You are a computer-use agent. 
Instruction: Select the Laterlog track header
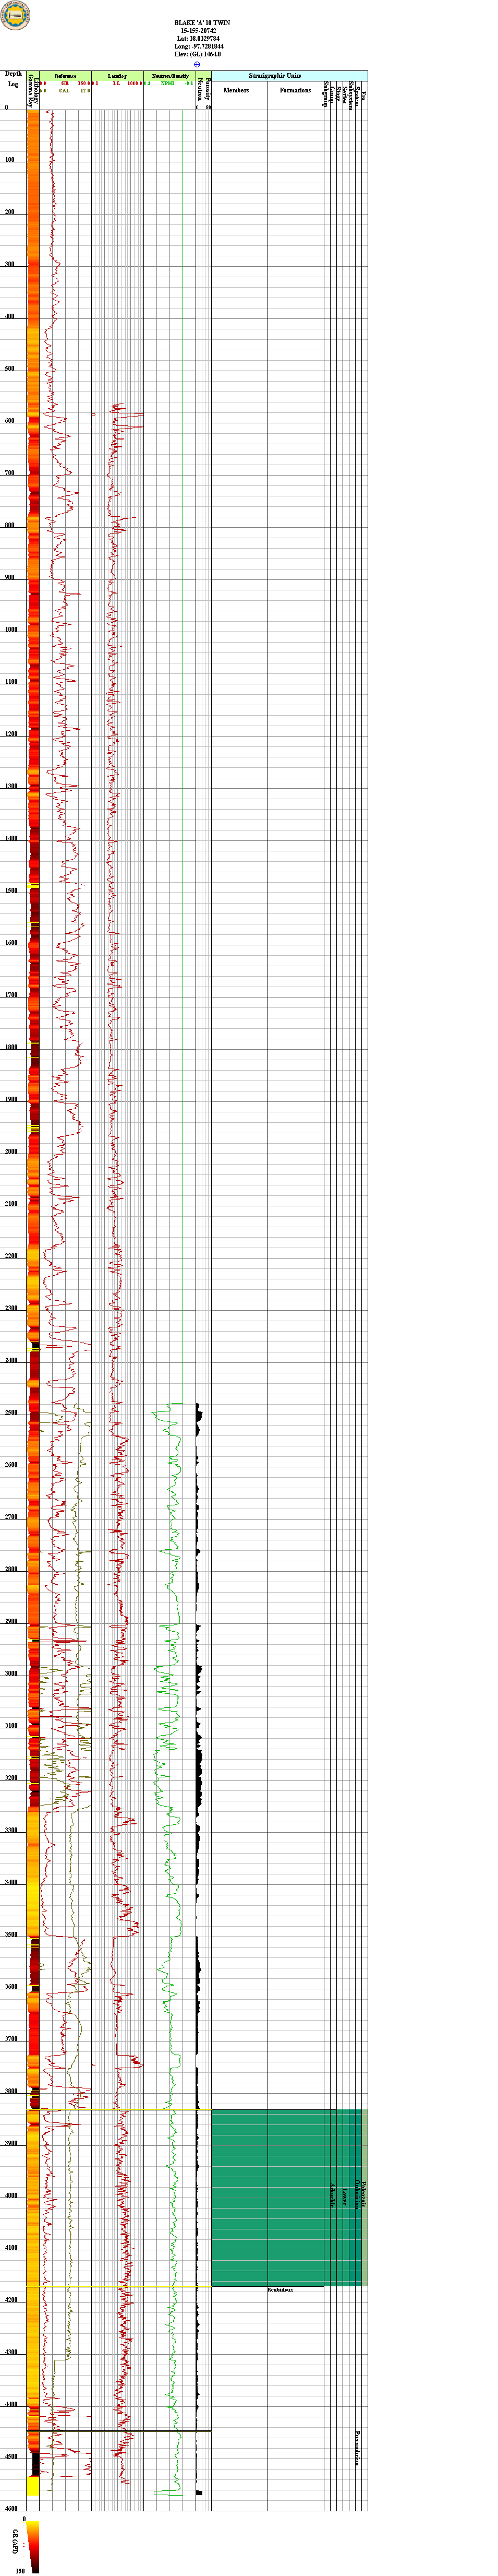point(117,76)
